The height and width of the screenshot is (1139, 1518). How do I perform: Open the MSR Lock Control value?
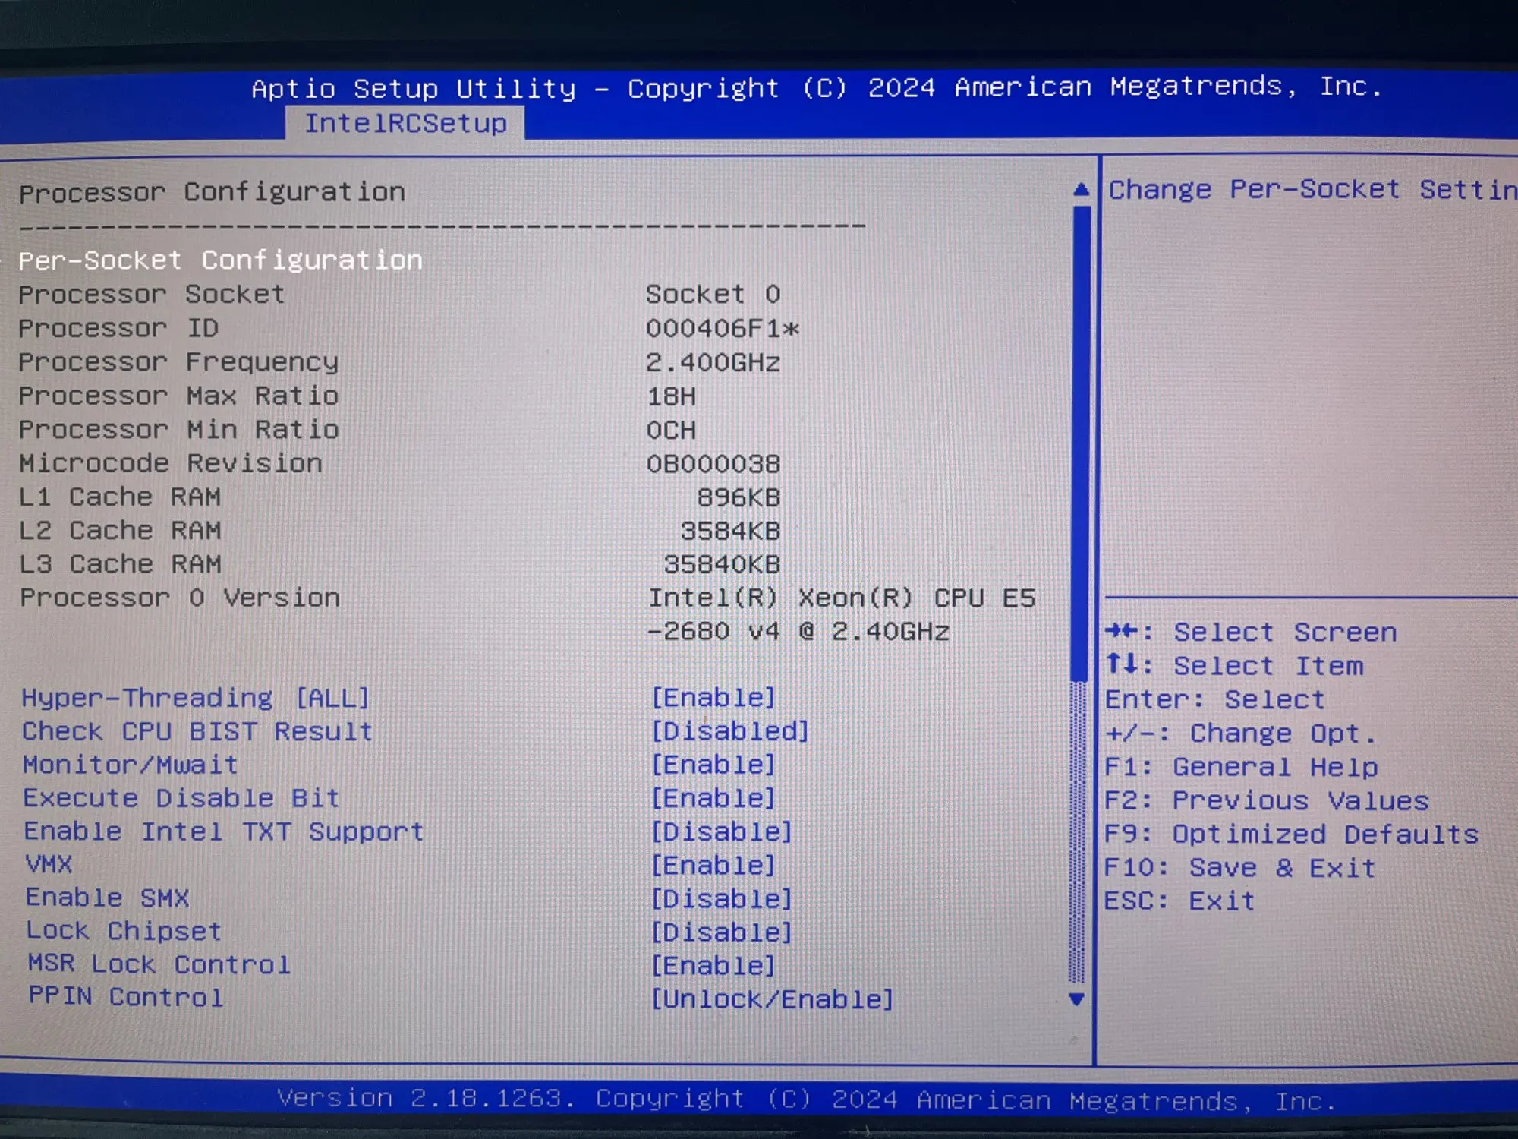pos(713,966)
